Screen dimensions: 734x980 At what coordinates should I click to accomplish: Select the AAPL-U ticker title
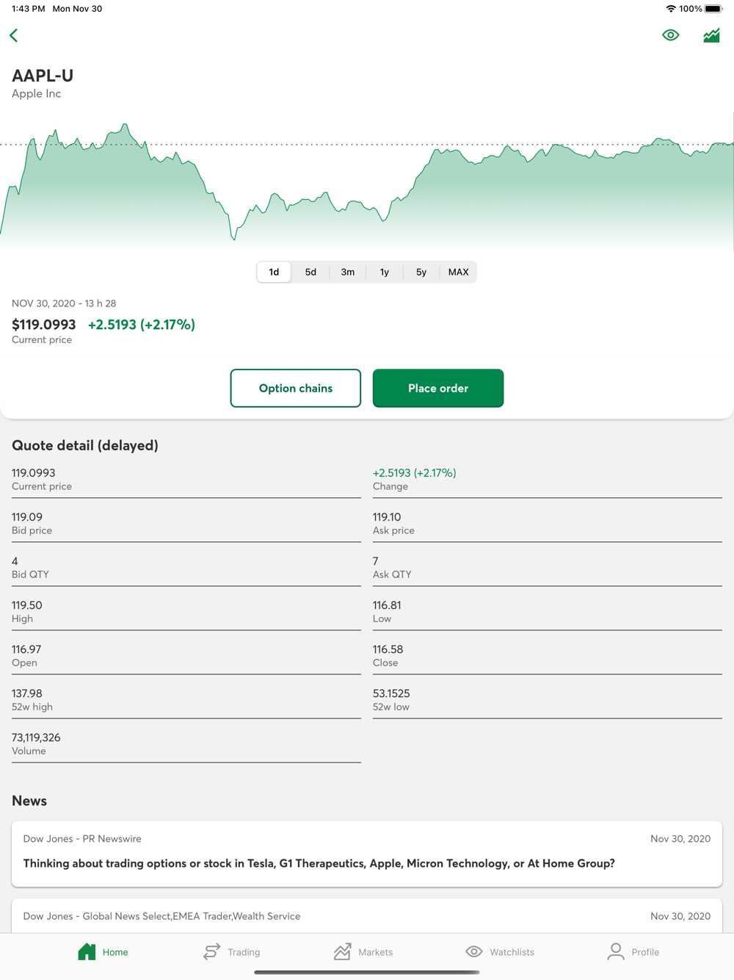(x=43, y=76)
